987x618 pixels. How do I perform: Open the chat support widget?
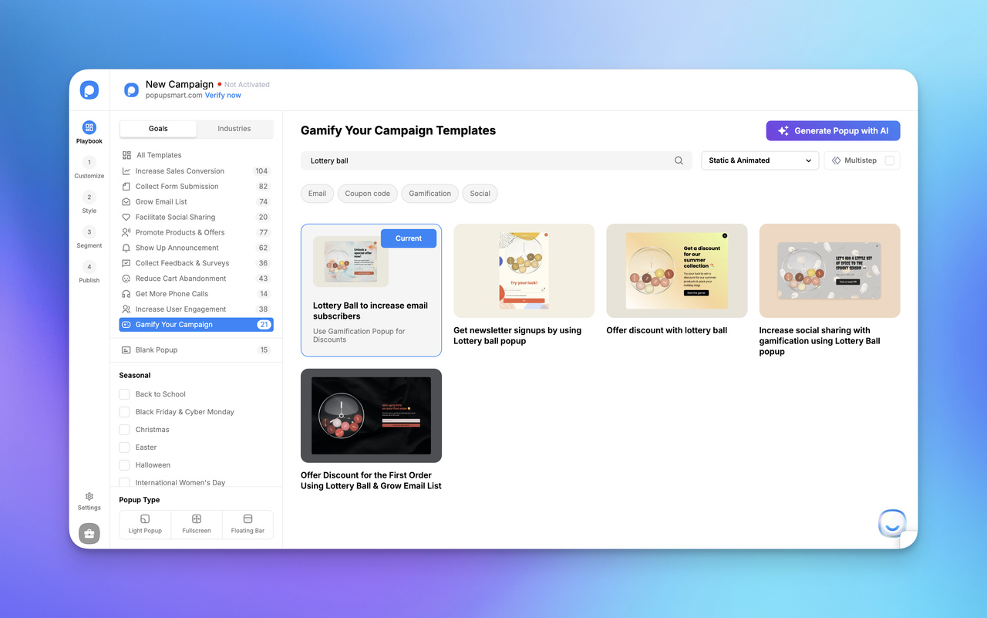coord(891,523)
